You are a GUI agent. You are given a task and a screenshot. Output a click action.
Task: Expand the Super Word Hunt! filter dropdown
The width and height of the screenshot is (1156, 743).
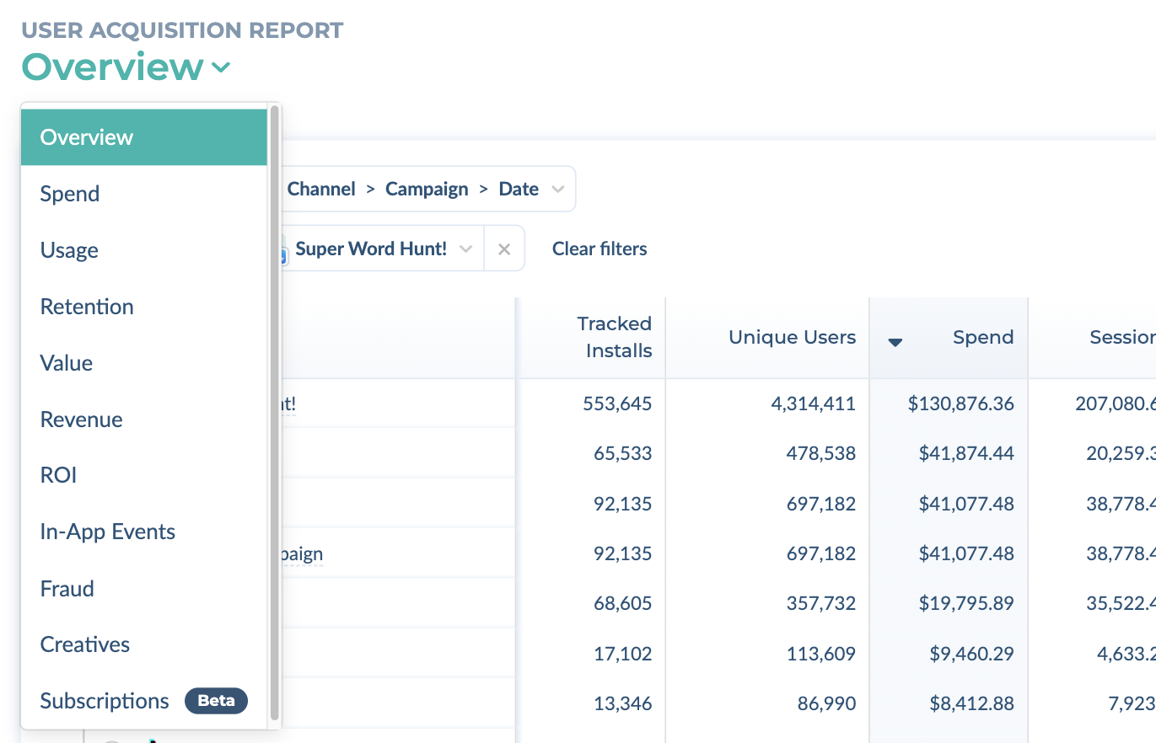(465, 249)
